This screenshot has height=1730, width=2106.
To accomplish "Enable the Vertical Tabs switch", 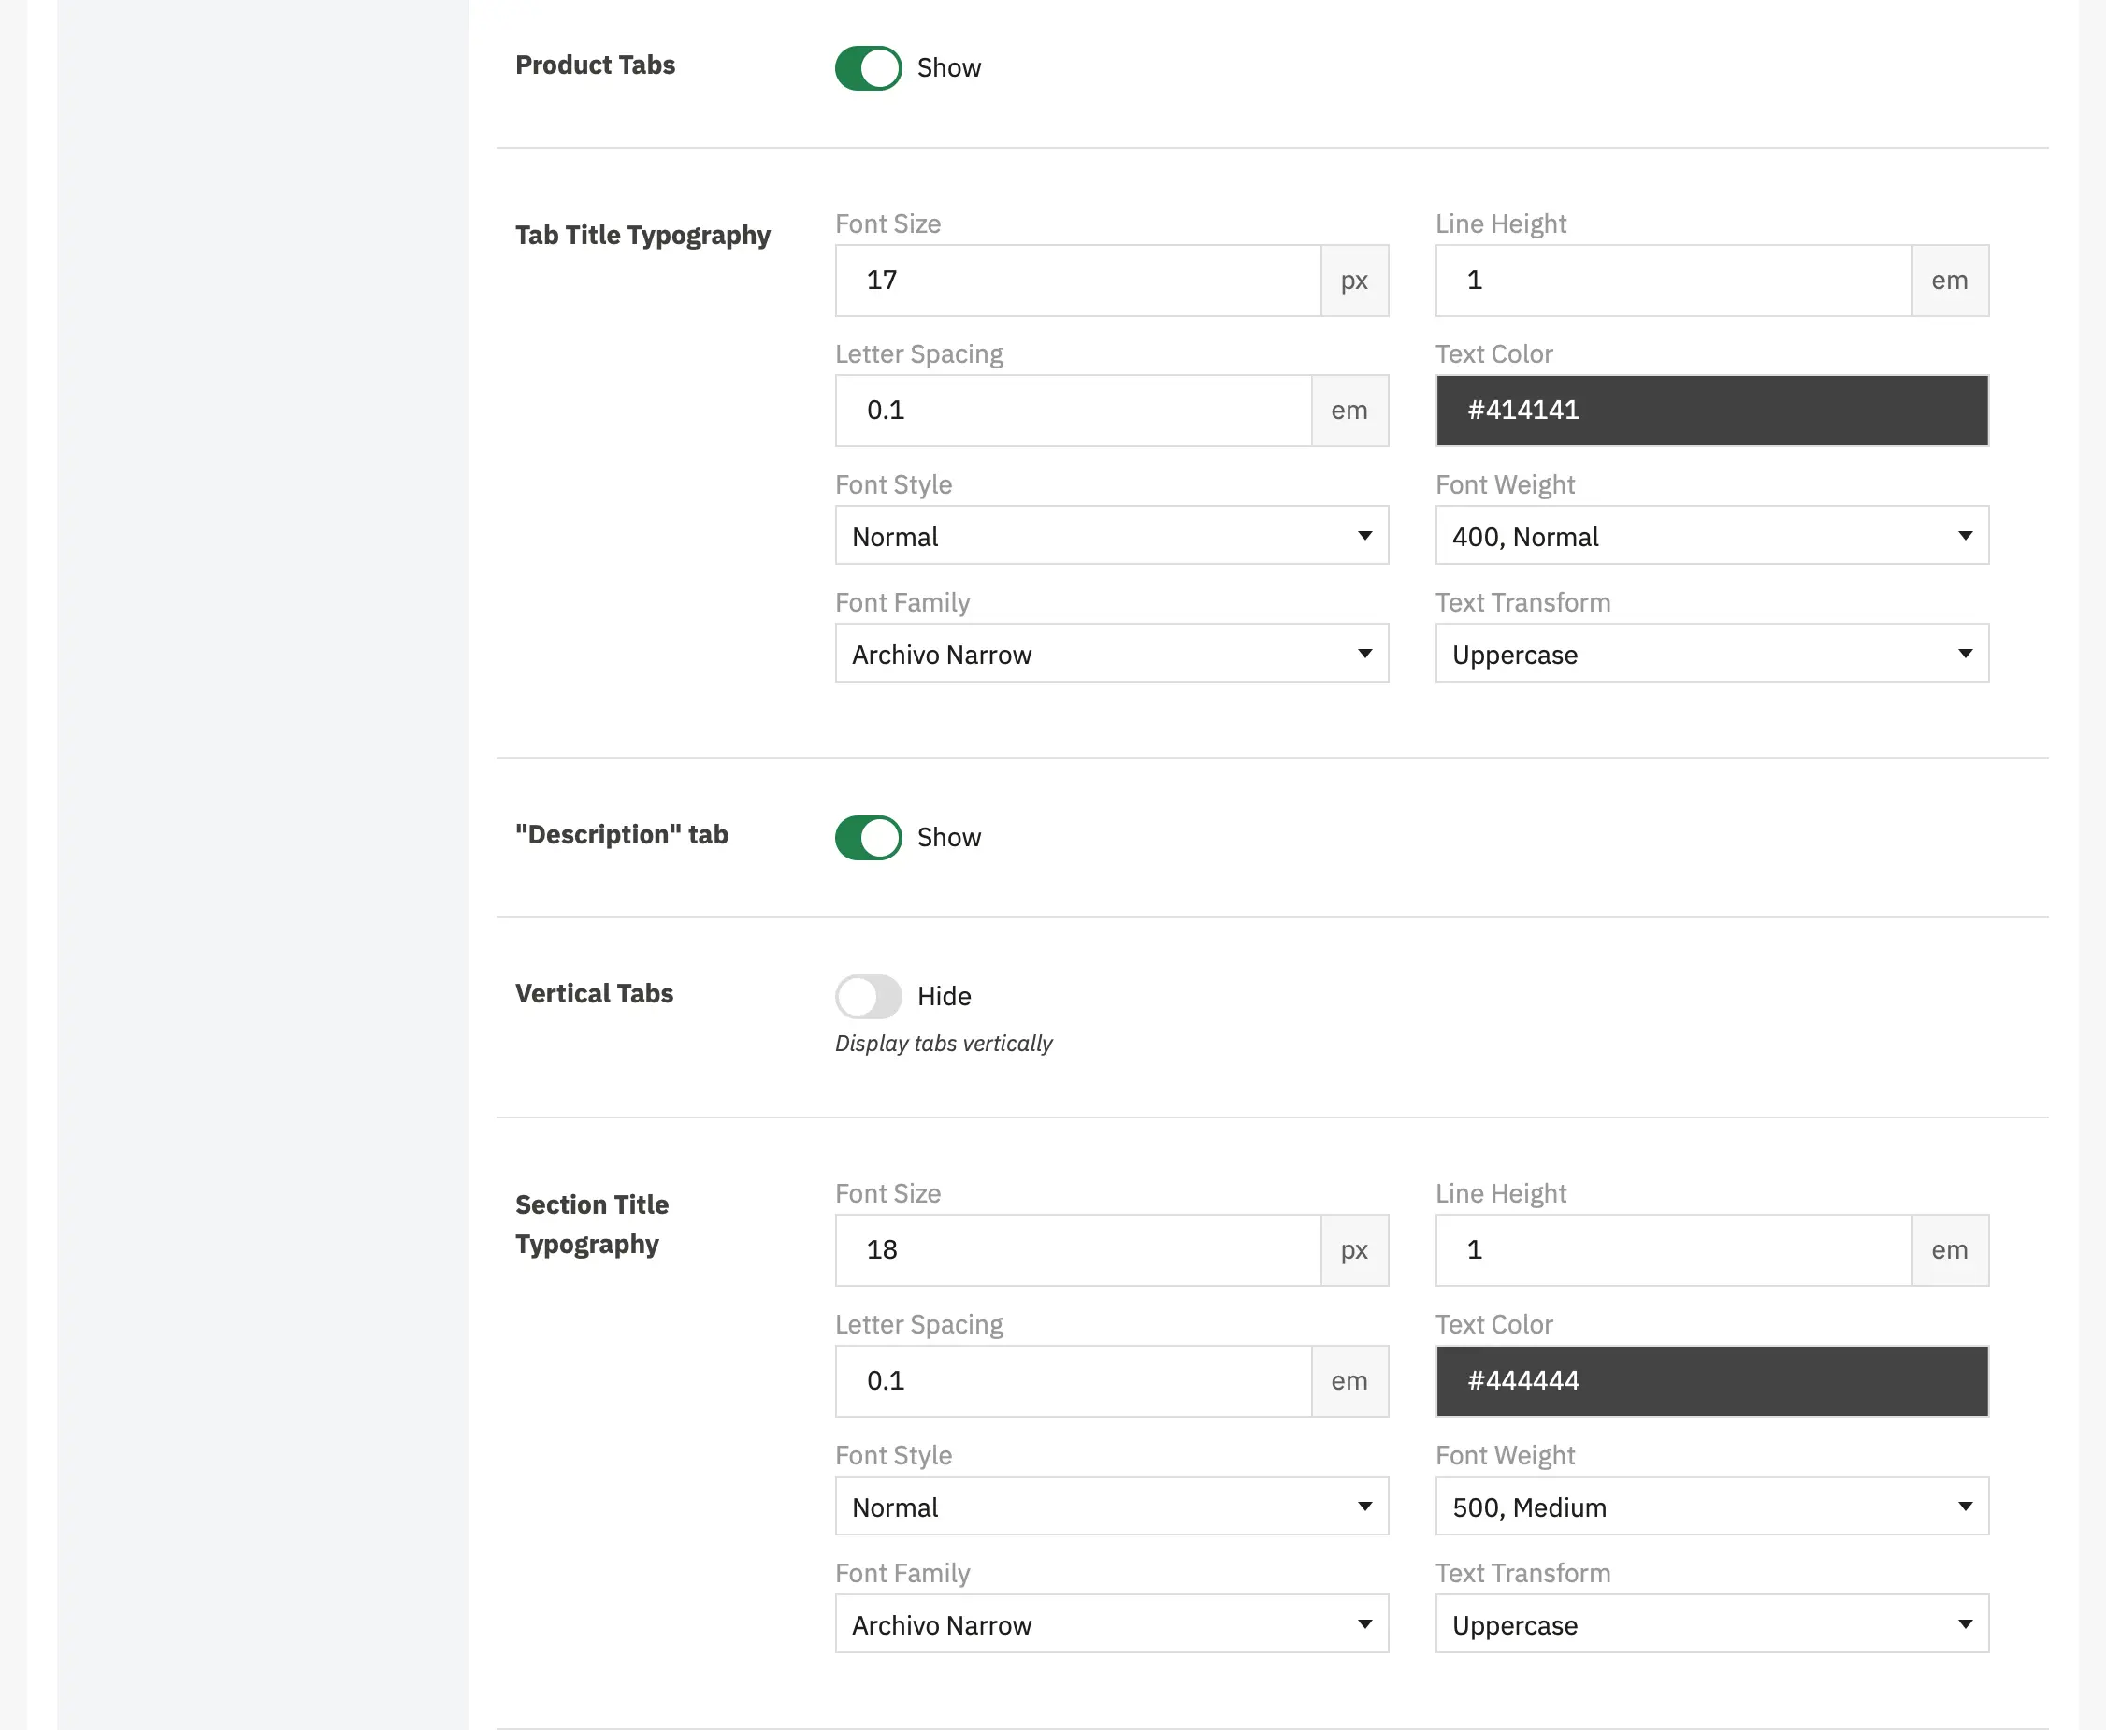I will [x=868, y=996].
